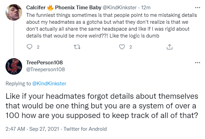
Task: Like Calcifer's tweet with the heart icon
Action: tap(122, 47)
